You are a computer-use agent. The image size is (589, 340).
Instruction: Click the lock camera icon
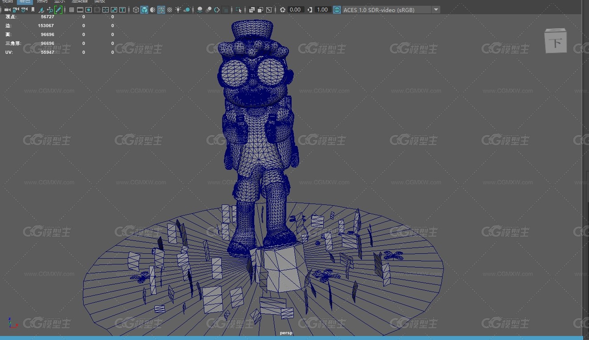(16, 10)
